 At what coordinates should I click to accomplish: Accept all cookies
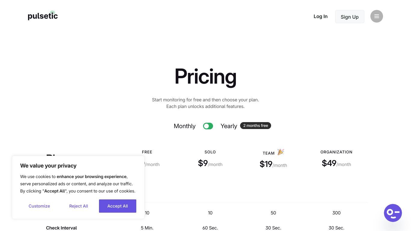[x=118, y=206]
